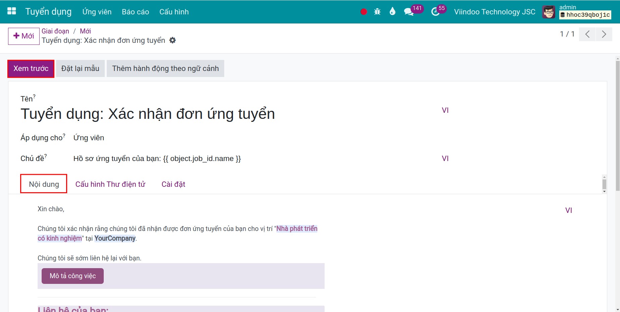Toggle VI translation beside the subject field
The image size is (620, 312).
(x=445, y=158)
